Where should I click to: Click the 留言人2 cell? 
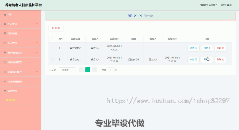[95, 48]
